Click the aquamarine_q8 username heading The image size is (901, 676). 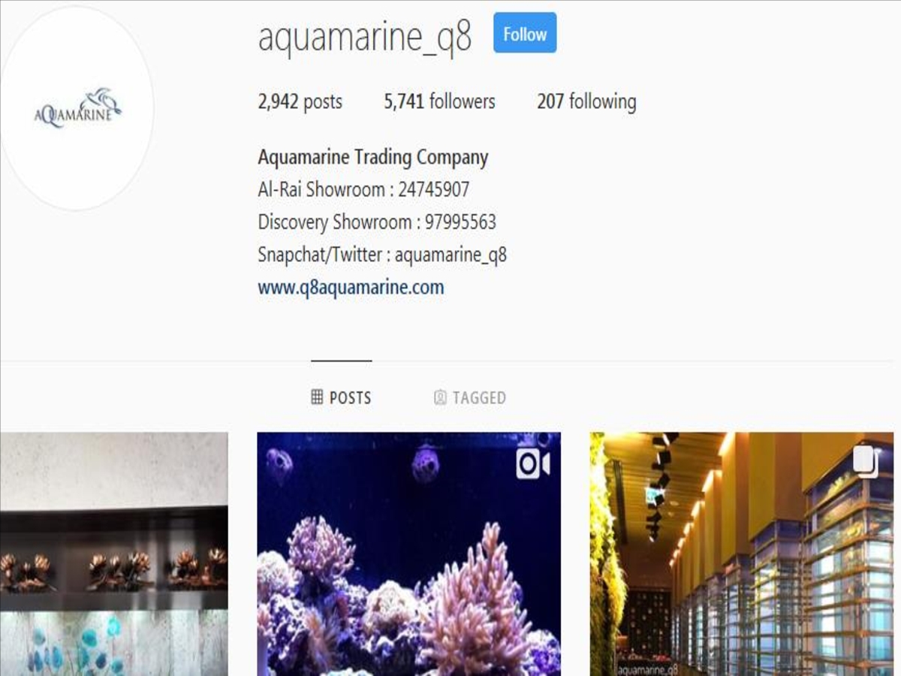(x=365, y=37)
